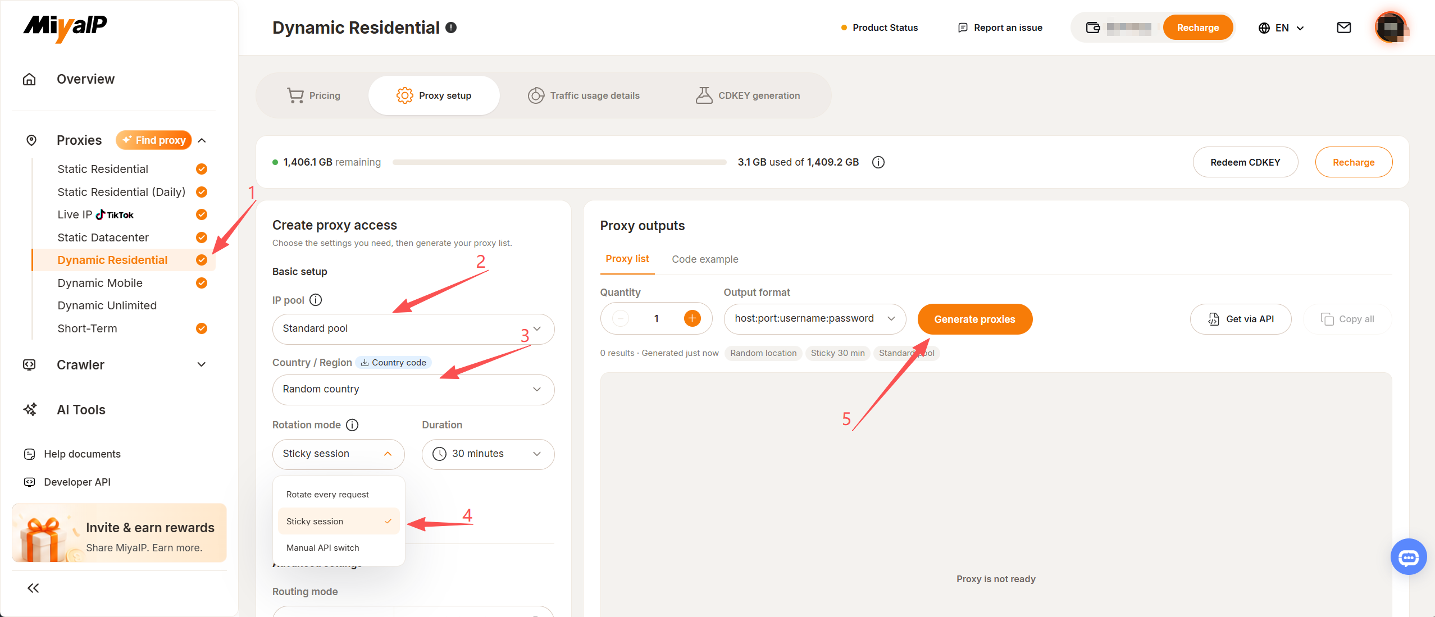Click the Quantity number field
Image resolution: width=1435 pixels, height=617 pixels.
pos(656,319)
